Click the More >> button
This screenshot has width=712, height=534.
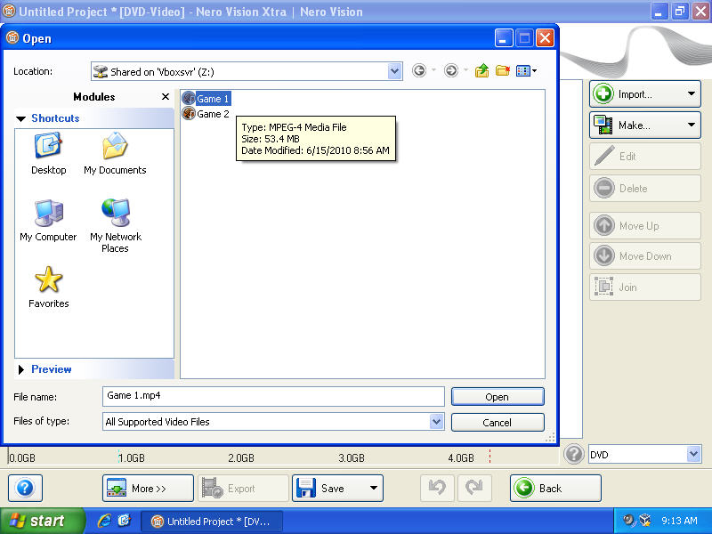pyautogui.click(x=148, y=488)
